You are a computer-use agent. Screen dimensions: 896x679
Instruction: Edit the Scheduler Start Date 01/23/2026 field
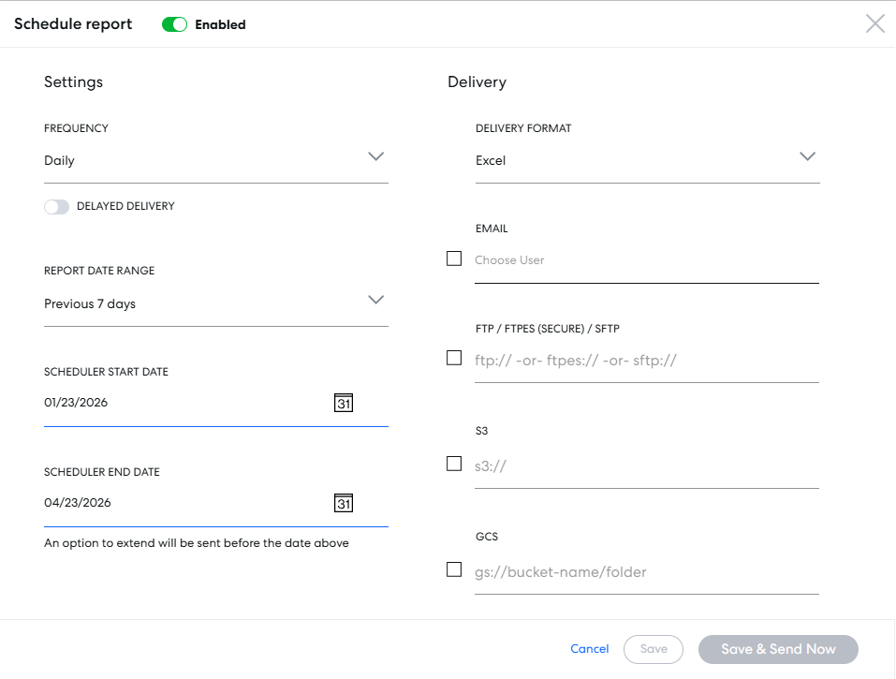pos(178,404)
